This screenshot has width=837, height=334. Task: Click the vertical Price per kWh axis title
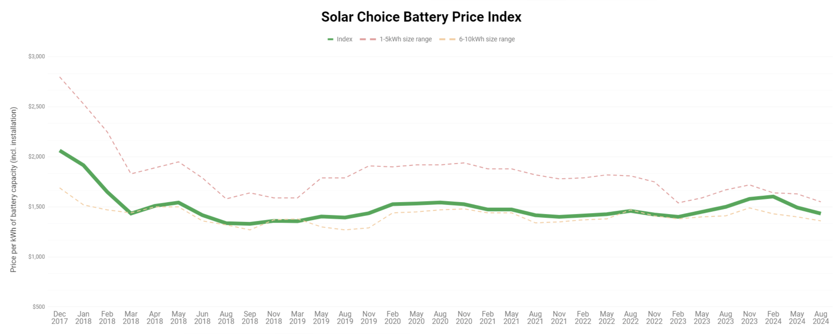[13, 190]
